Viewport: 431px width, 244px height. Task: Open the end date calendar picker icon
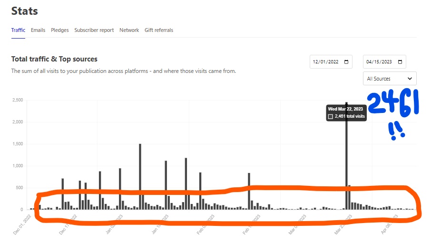400,62
